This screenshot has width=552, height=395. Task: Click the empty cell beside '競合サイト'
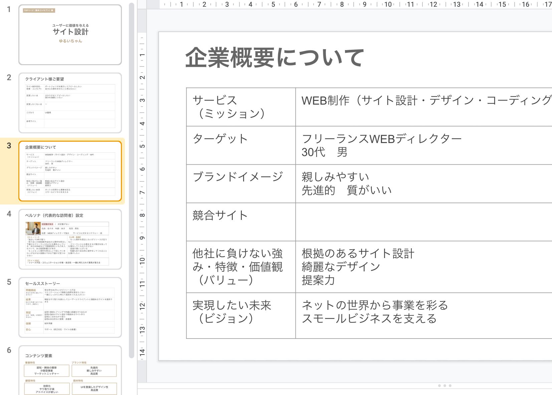(x=424, y=222)
